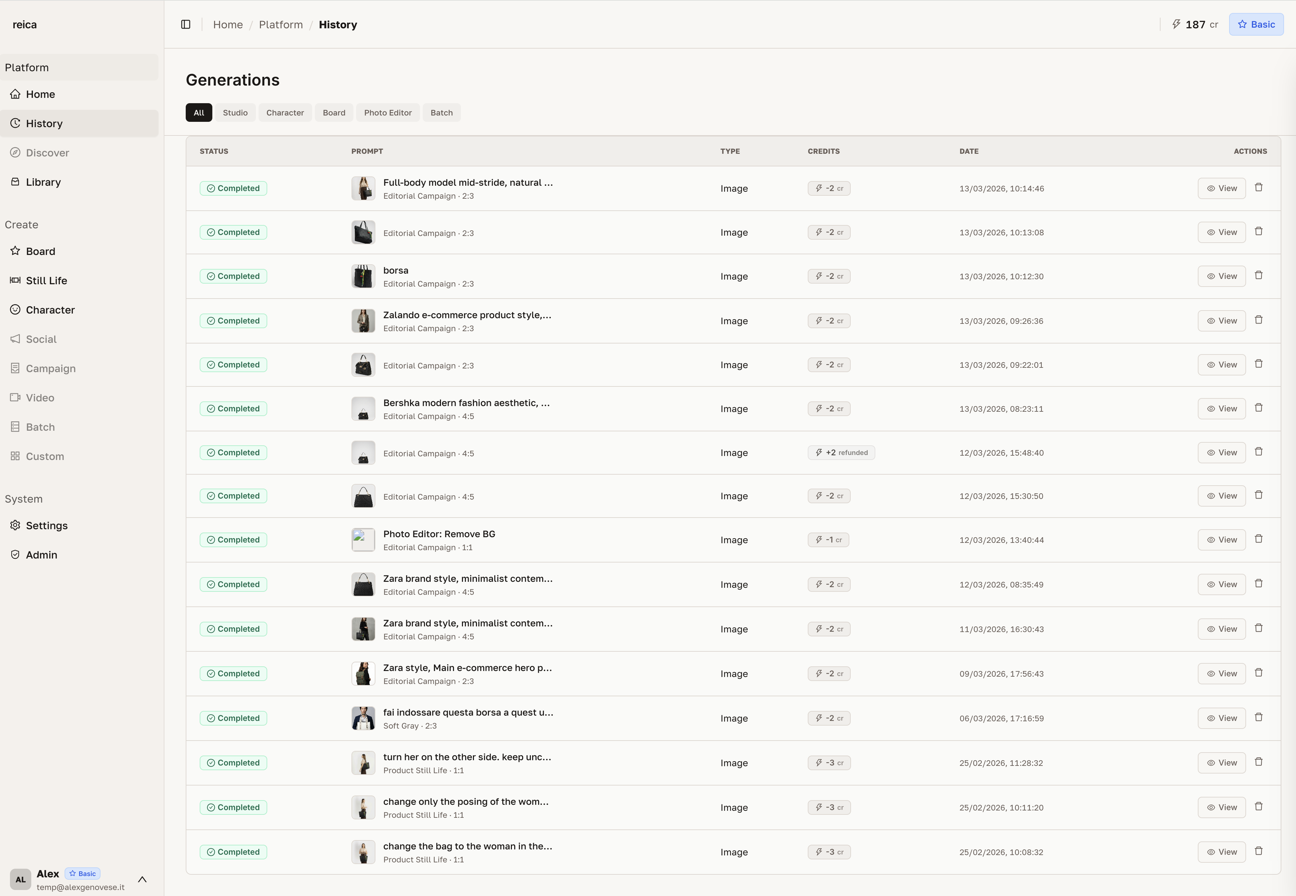Switch to the Photo Editor filter

click(387, 113)
